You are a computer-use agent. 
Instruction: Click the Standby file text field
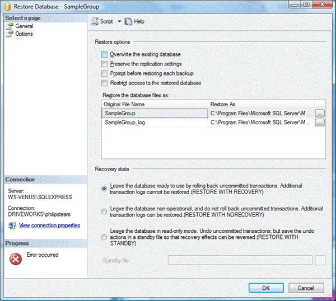240,260
